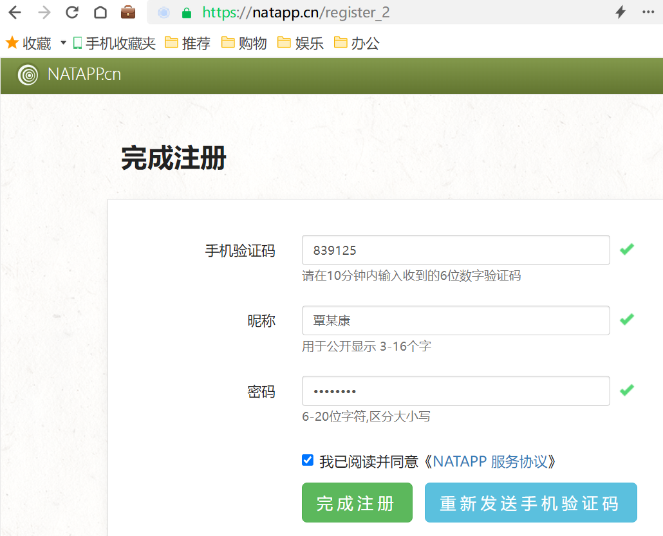Click the lightning bolt icon beside the address bar
The width and height of the screenshot is (663, 536).
[x=620, y=12]
